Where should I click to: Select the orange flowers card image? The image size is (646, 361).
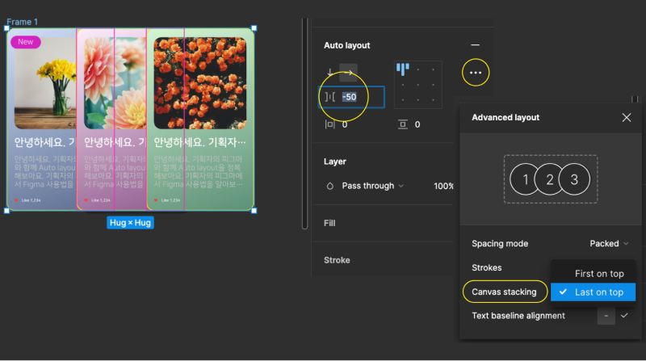[199, 83]
